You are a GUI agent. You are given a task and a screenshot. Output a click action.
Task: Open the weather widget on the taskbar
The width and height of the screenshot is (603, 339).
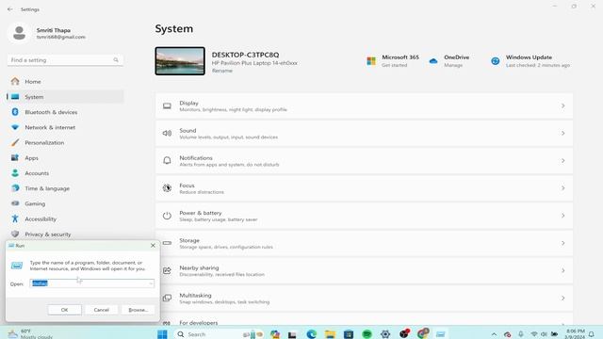(x=30, y=333)
